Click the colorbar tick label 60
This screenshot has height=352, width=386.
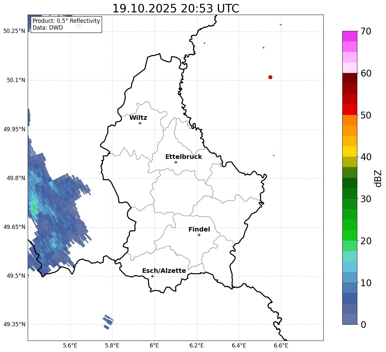pyautogui.click(x=366, y=73)
